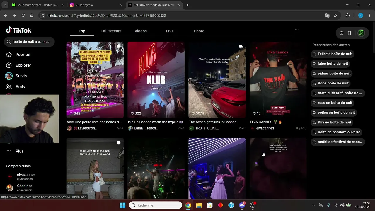
Task: Select the Koba boite de nuit suggestion
Action: pos(331,83)
